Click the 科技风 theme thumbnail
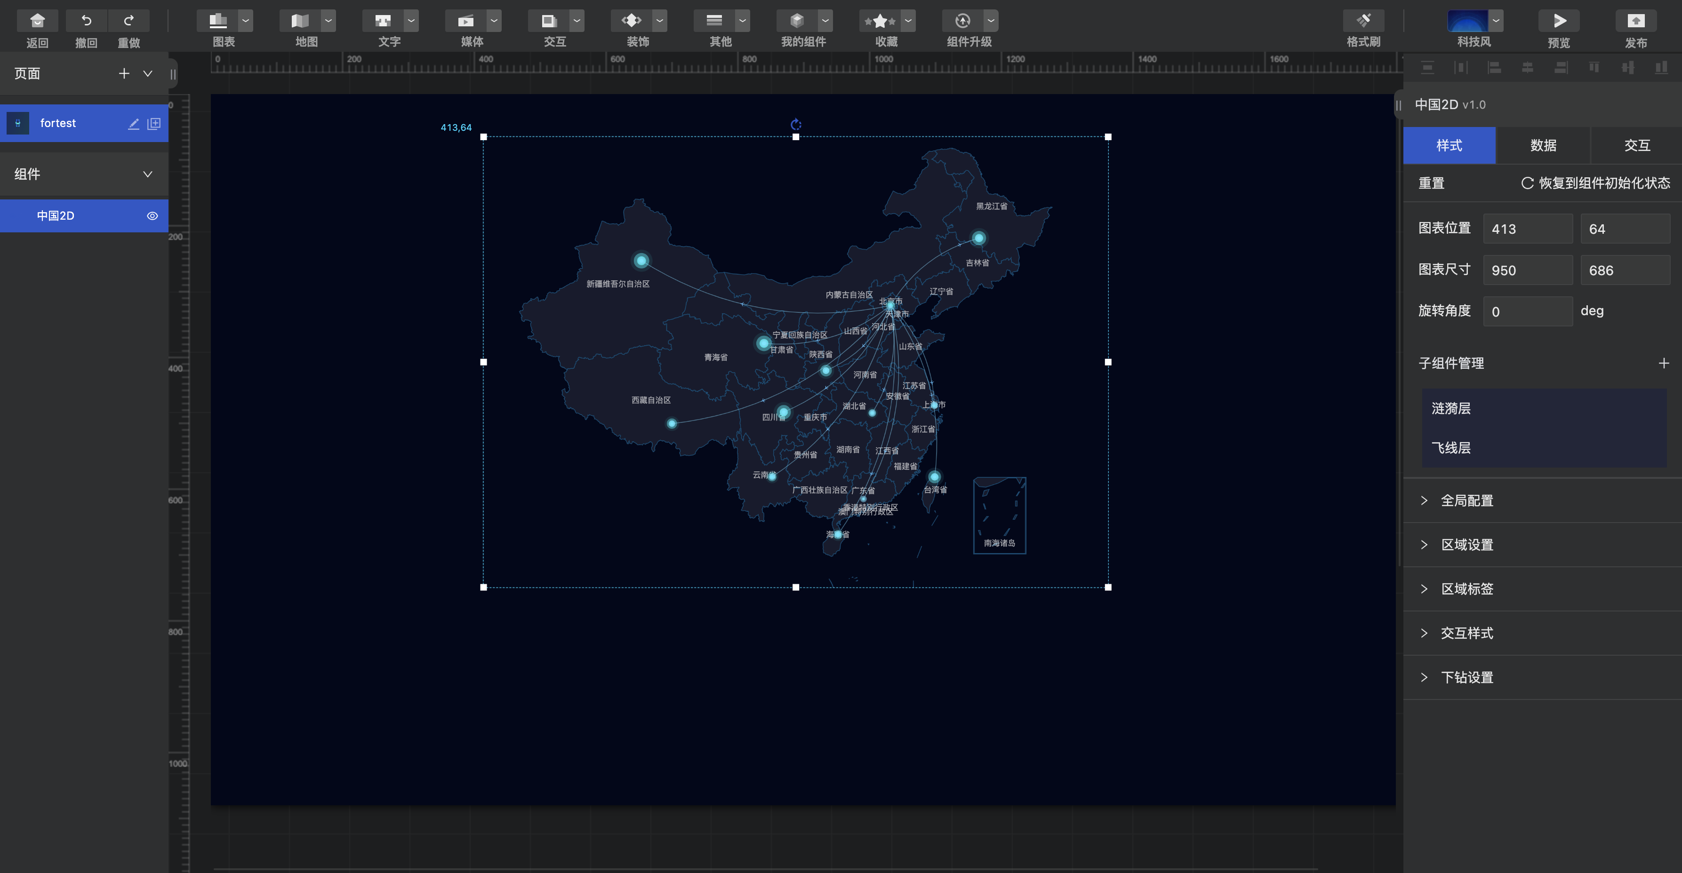The width and height of the screenshot is (1682, 873). pos(1467,21)
